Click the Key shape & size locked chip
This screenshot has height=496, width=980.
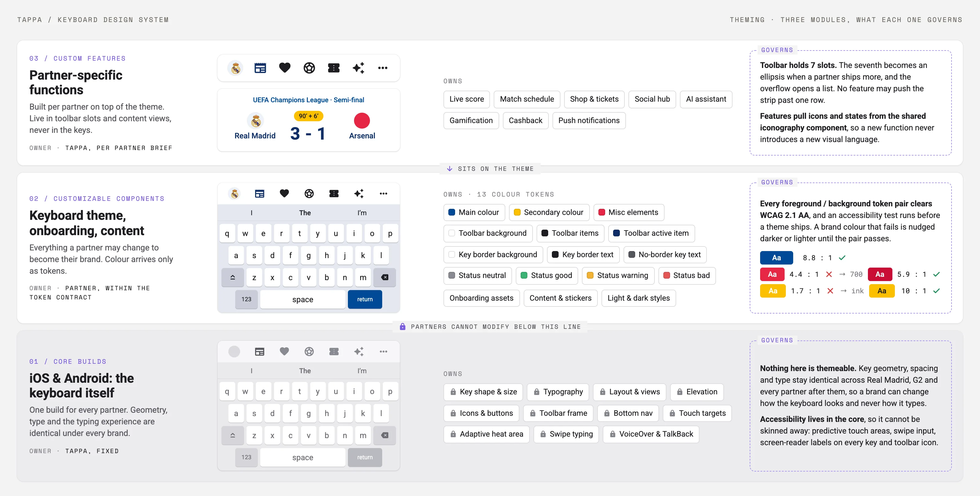tap(483, 392)
